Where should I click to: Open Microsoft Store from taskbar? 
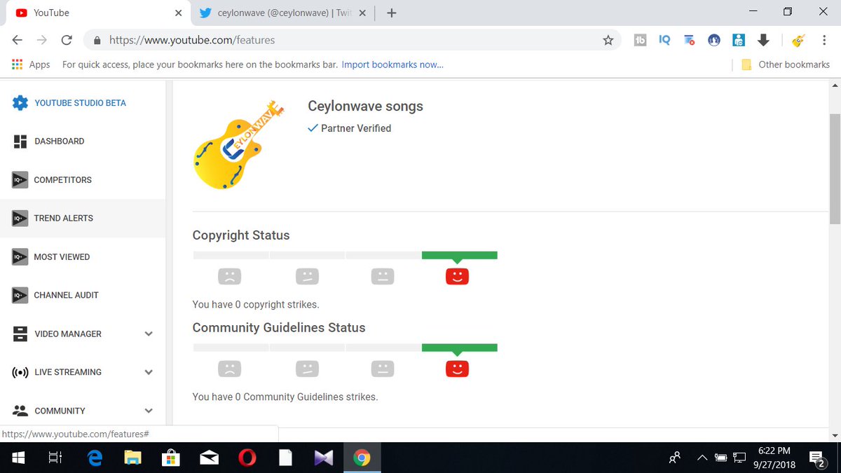tap(170, 458)
